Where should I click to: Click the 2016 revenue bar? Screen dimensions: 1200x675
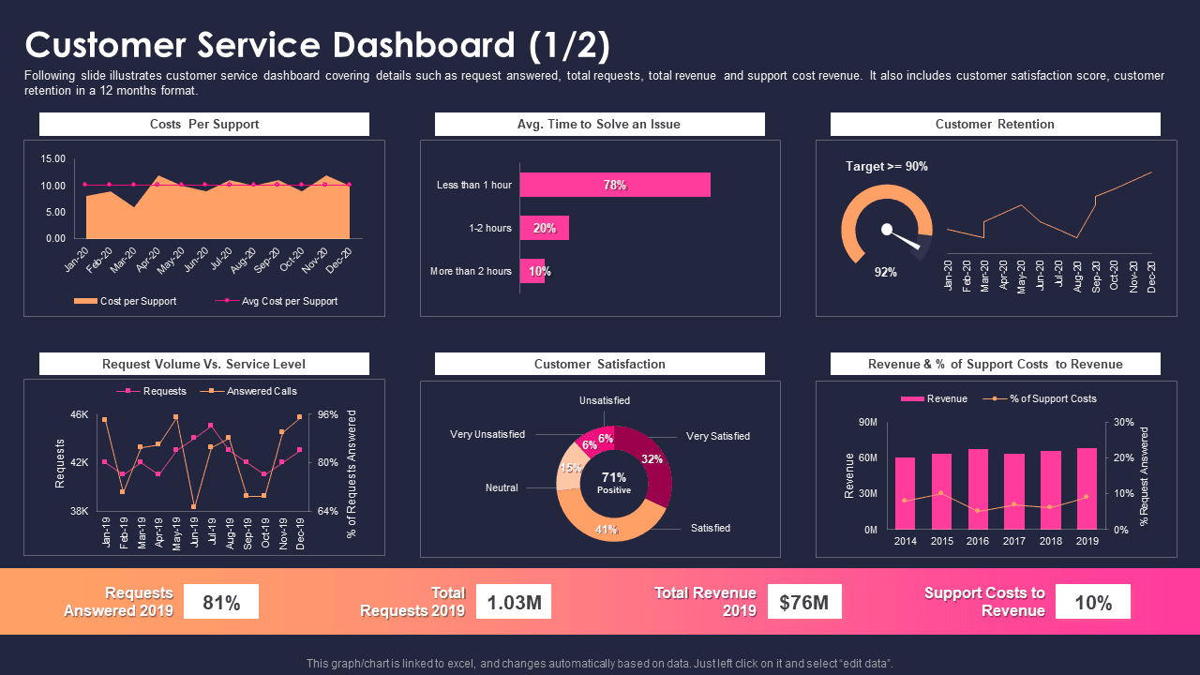pyautogui.click(x=978, y=489)
